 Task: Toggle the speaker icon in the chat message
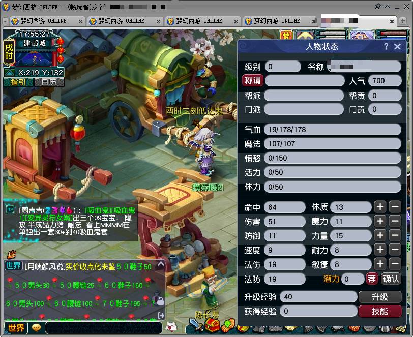click(x=10, y=209)
